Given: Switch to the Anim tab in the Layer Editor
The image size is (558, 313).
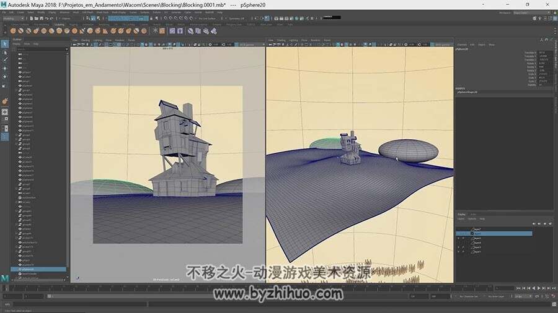Looking at the screenshot, I should point(473,215).
